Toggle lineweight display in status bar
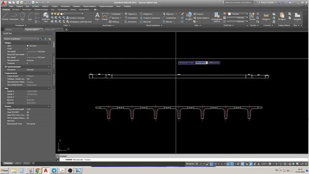Viewport: 309px width, 174px height. tap(238, 164)
